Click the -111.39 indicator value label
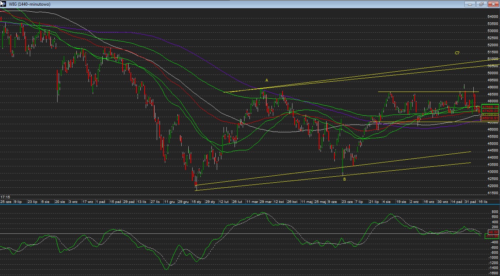Viewport: 500px width, 276px height. pos(491,236)
